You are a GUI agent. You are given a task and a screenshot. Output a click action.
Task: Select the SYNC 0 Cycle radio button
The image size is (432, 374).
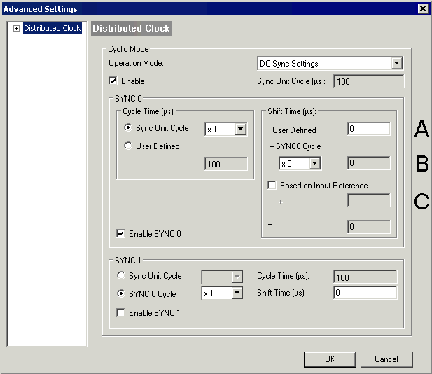[x=121, y=293]
